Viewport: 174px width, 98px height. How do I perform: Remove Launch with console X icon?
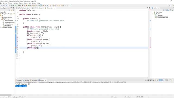pos(148,80)
